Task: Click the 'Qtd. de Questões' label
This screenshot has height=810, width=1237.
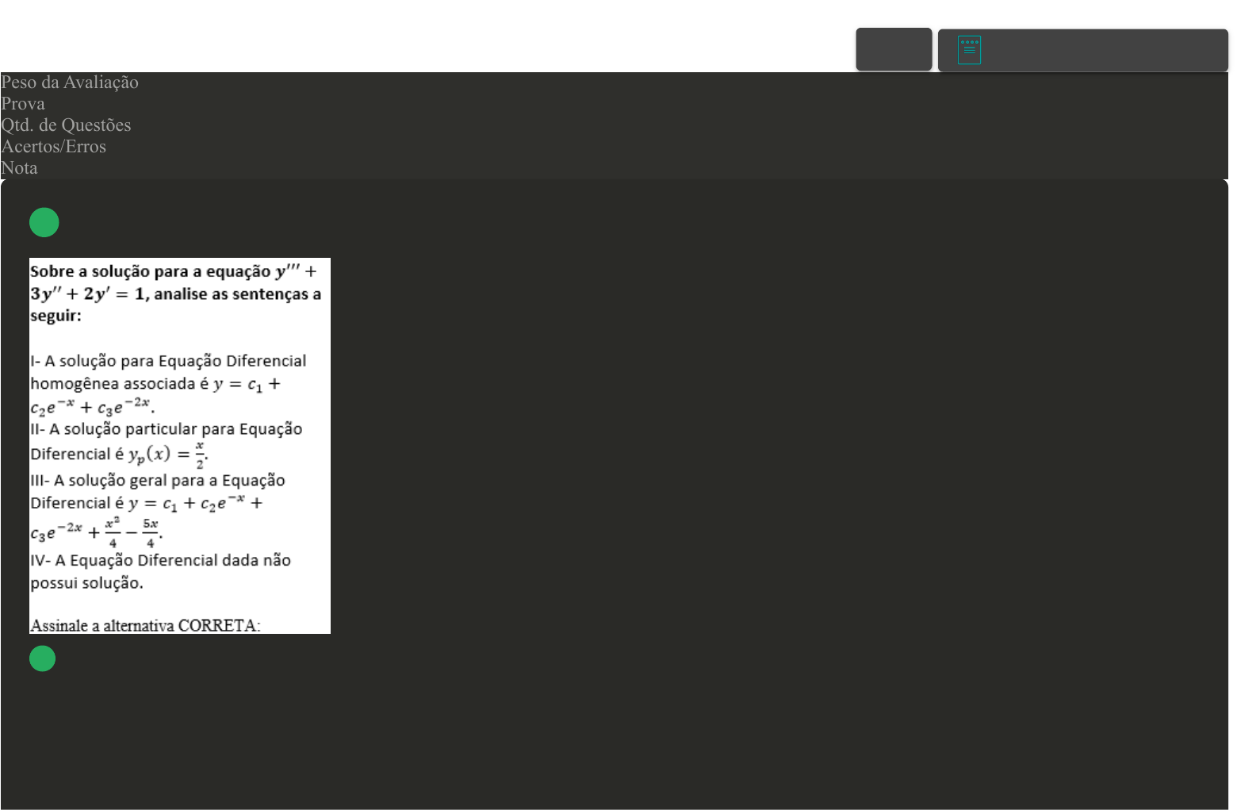Action: pyautogui.click(x=66, y=125)
